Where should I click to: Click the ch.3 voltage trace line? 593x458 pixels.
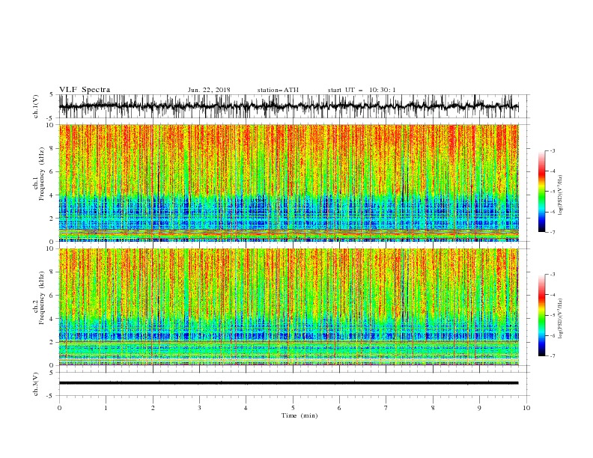288,383
